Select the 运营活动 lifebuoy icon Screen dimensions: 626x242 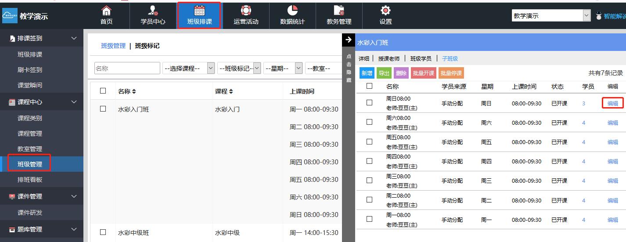[x=246, y=11]
